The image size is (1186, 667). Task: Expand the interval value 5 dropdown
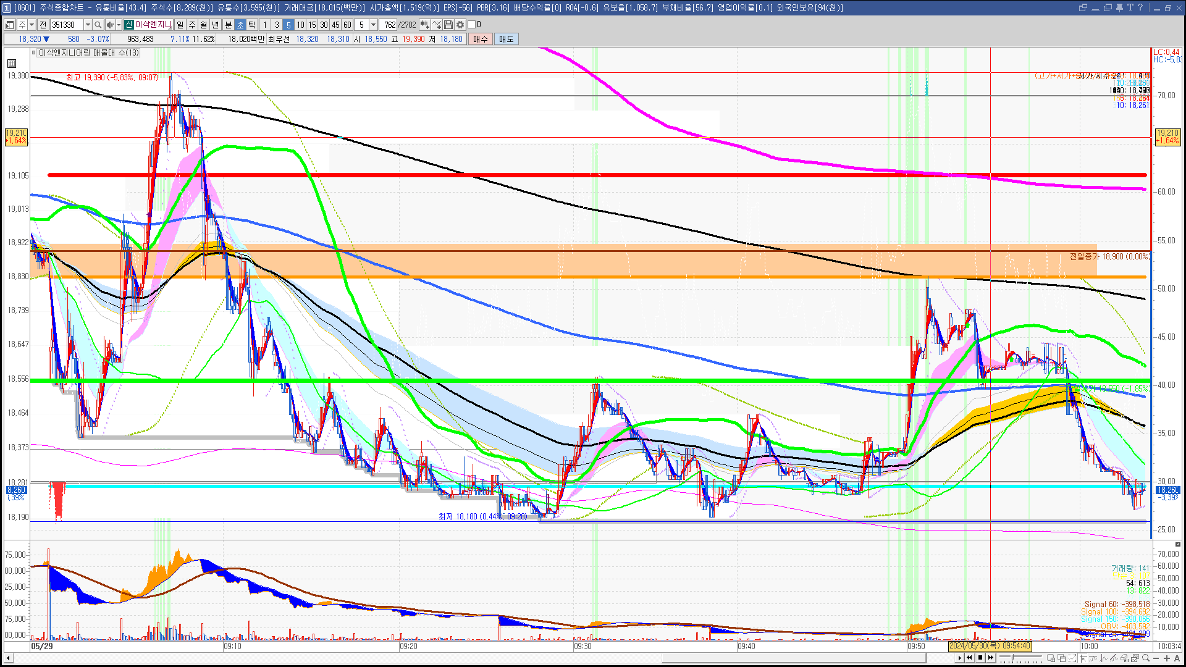373,25
